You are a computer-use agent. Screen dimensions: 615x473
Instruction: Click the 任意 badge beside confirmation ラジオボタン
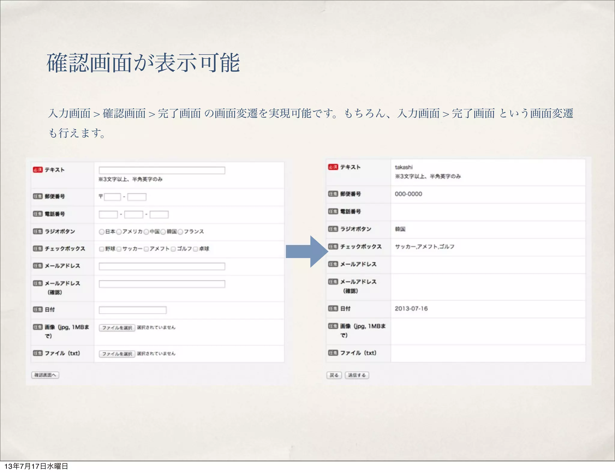(333, 229)
